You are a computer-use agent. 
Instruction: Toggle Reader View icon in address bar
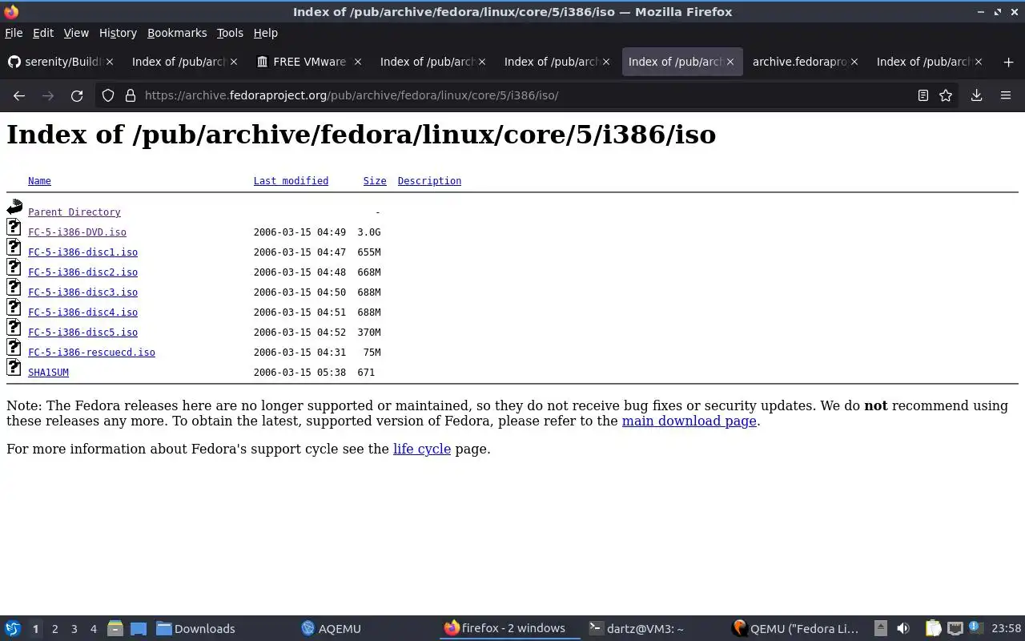(x=923, y=95)
